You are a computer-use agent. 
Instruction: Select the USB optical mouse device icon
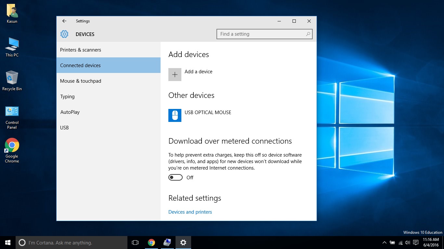175,115
